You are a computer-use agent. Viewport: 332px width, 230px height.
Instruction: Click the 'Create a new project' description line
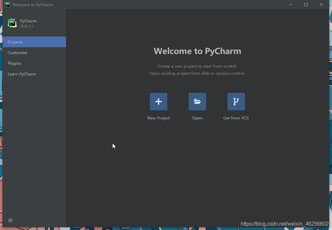pos(197,66)
